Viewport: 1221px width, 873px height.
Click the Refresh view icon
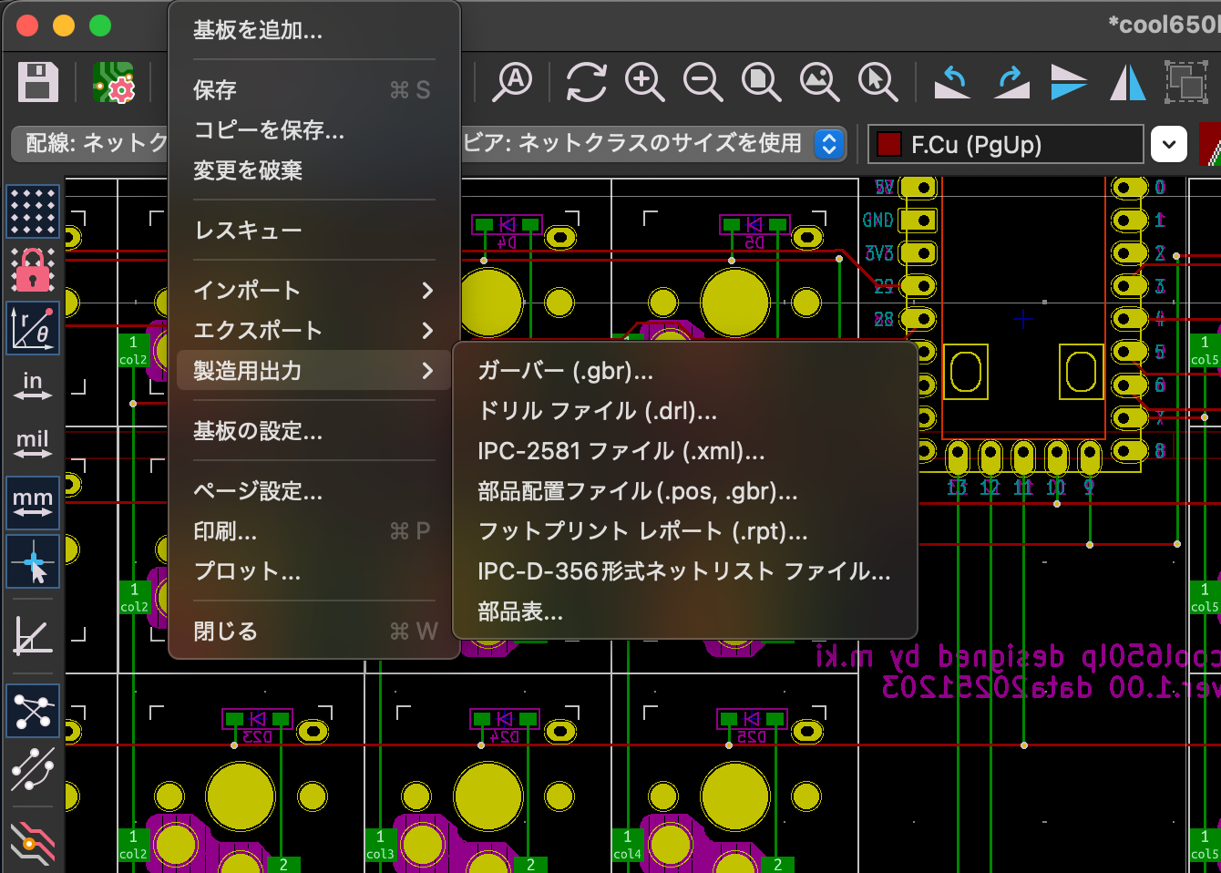(586, 82)
